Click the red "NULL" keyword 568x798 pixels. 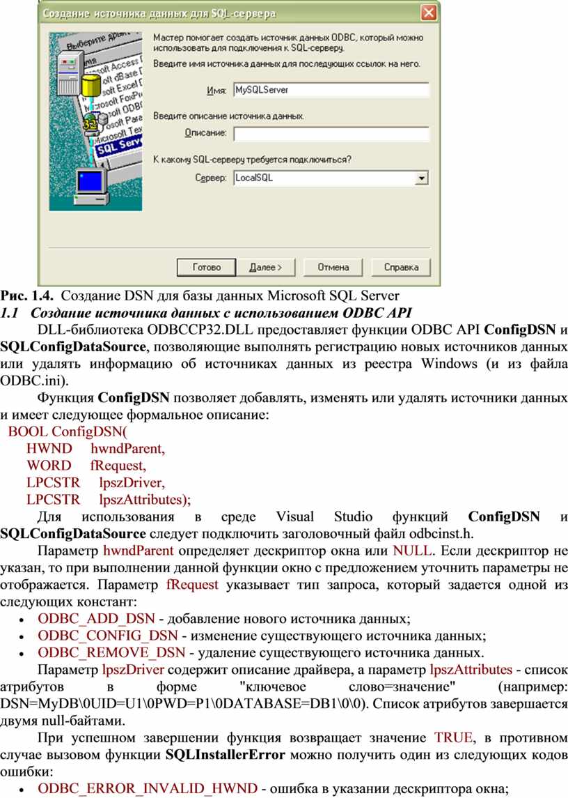412,551
